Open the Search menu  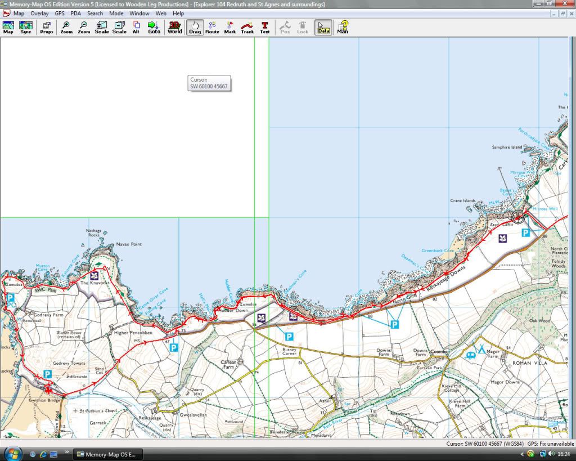(94, 14)
